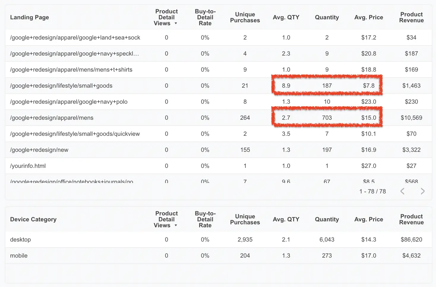The height and width of the screenshot is (287, 436).
Task: Sort landing page table by Product Revenue
Action: coord(411,17)
